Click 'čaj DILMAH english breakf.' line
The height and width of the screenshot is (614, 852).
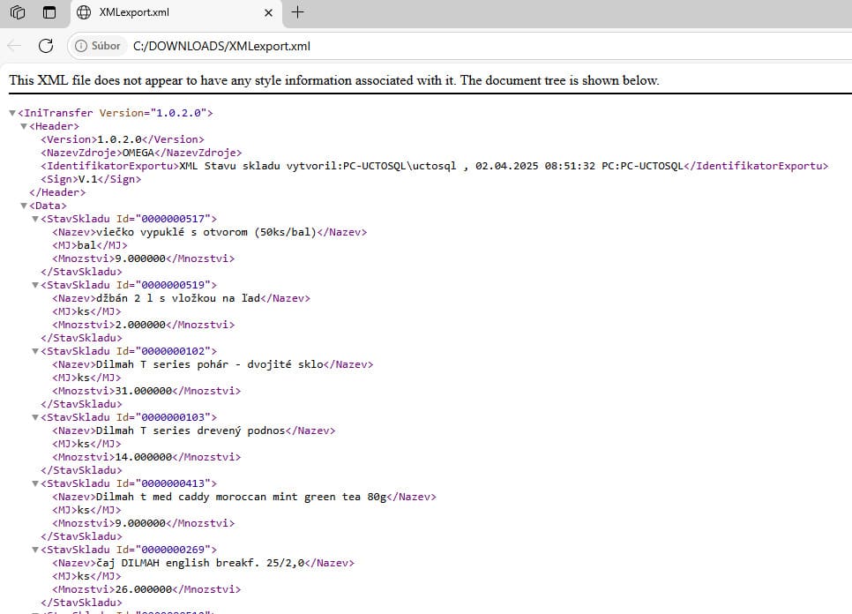(x=203, y=563)
